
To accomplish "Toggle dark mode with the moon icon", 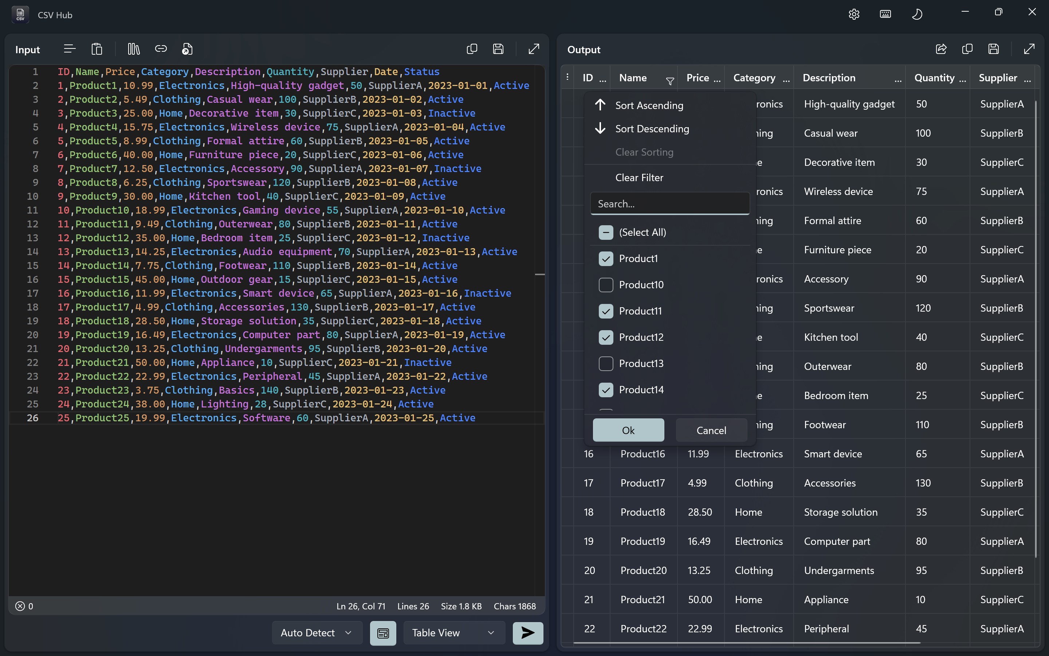I will [x=918, y=14].
